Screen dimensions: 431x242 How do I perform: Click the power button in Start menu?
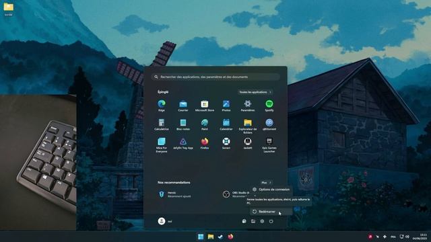pos(271,221)
